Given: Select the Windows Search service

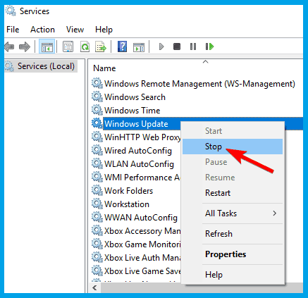Looking at the screenshot, I should [135, 97].
